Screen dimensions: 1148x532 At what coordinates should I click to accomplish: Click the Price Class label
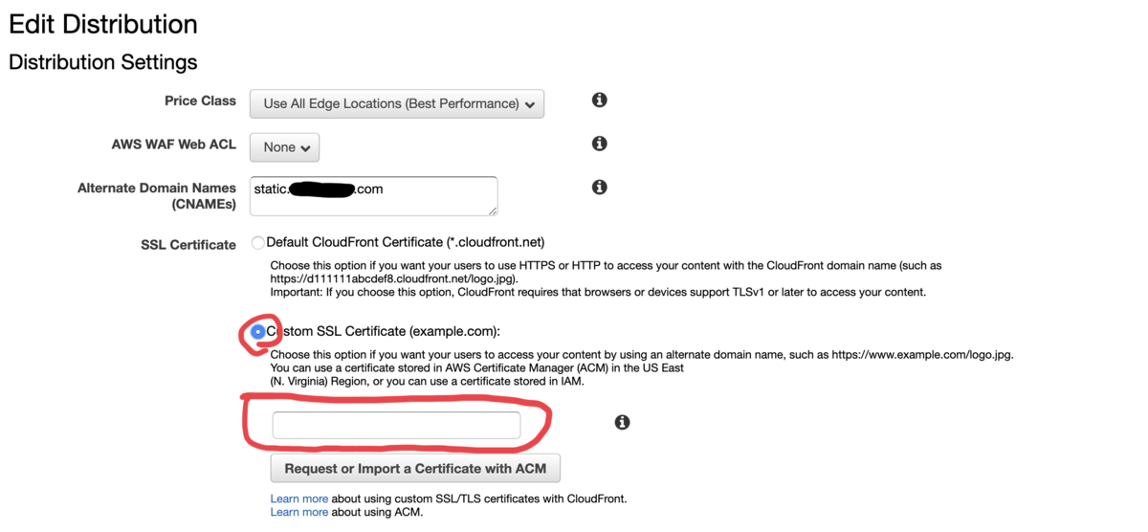(x=201, y=100)
